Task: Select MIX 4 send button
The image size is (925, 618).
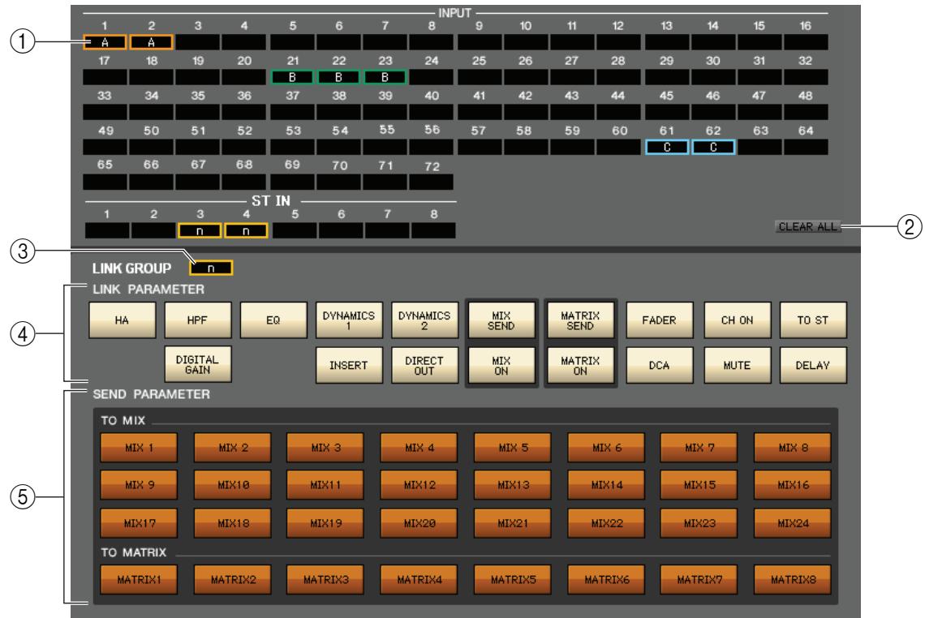Action: pyautogui.click(x=419, y=448)
